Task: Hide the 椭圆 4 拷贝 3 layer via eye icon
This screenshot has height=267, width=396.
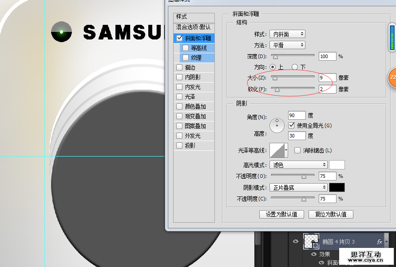Action: tap(296, 241)
